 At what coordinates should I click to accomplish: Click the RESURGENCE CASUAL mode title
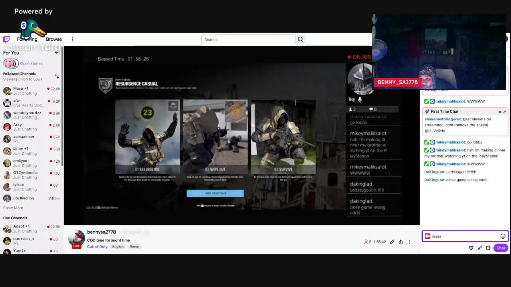(137, 84)
